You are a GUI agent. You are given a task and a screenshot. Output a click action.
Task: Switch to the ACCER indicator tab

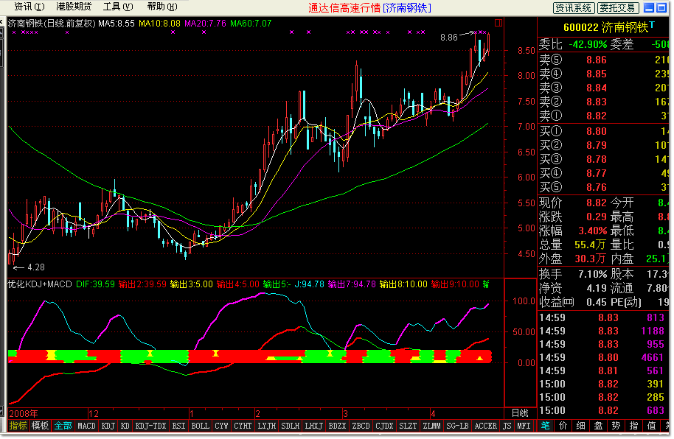coord(486,426)
